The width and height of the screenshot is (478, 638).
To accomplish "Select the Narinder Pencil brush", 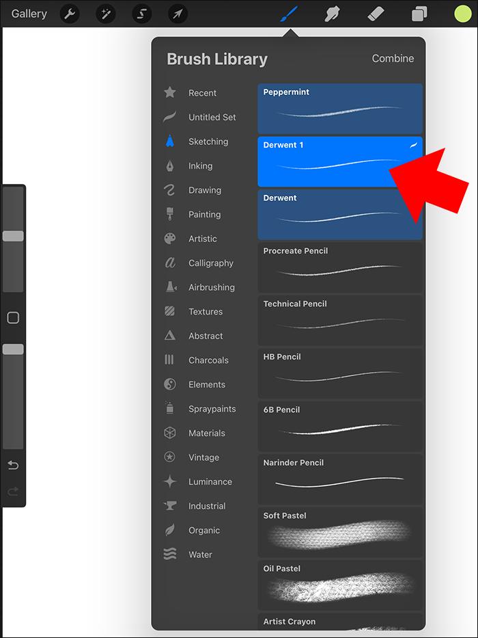I will (x=340, y=479).
